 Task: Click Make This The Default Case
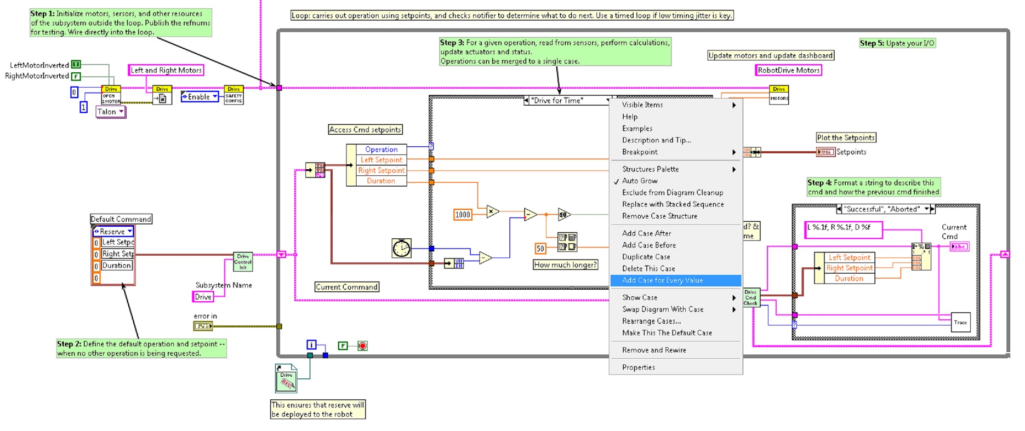667,333
